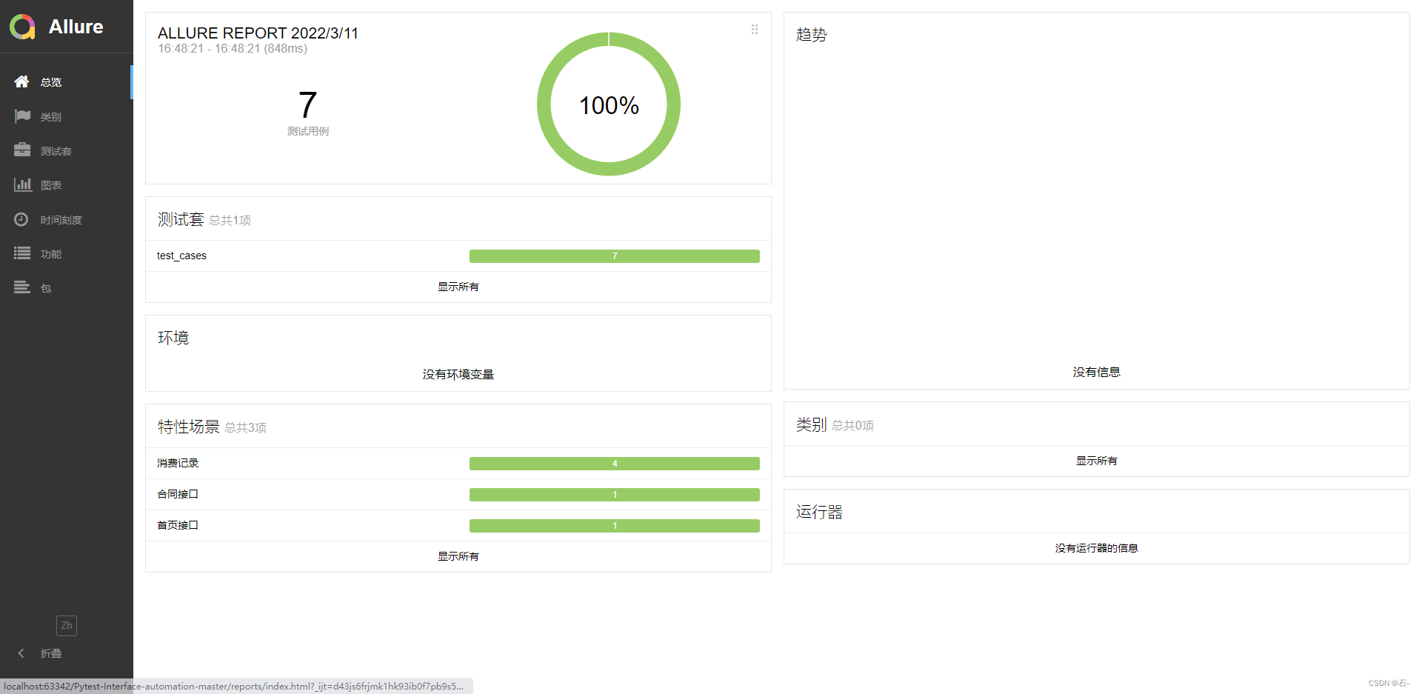Click the green bar for 首页接口
Viewport: 1422px width, 694px height.
(x=615, y=526)
